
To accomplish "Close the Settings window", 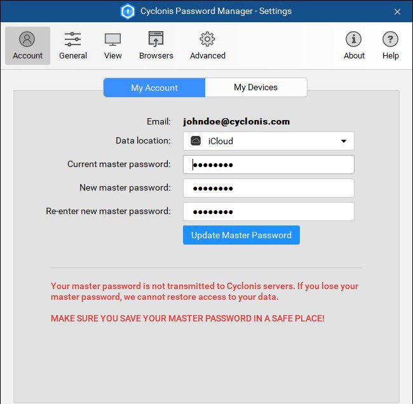I will click(397, 11).
